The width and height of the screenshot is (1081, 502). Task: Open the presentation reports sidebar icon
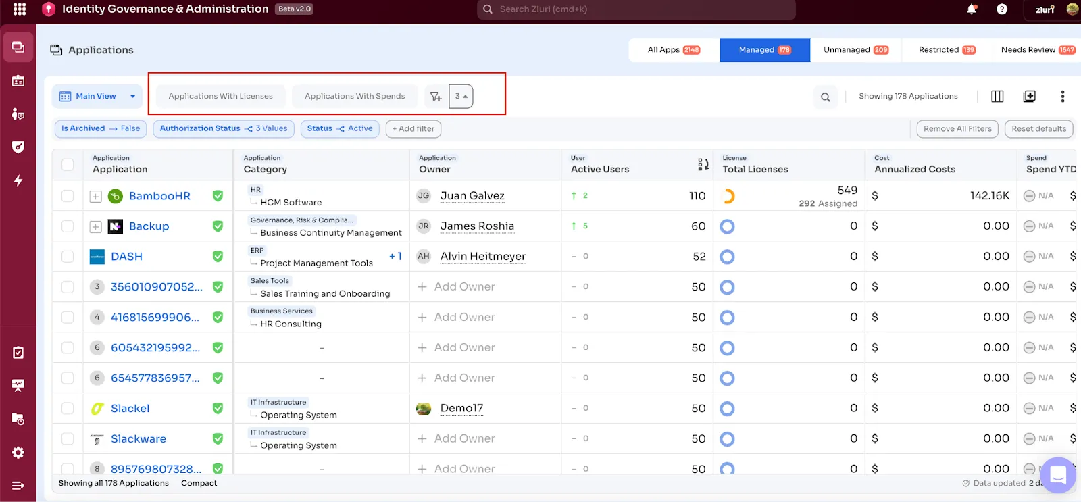[x=18, y=385]
